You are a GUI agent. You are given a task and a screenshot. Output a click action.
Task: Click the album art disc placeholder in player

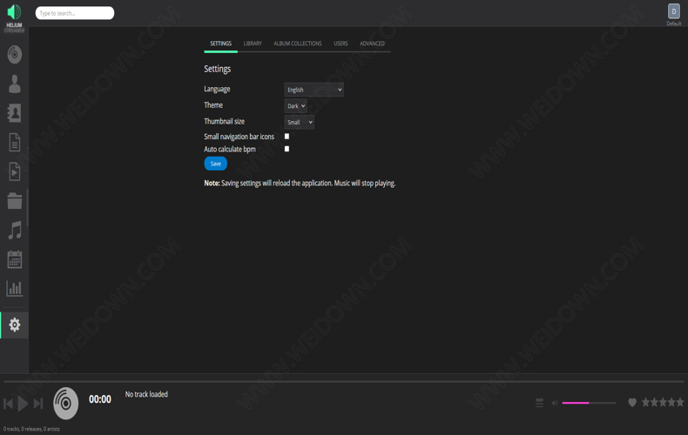66,403
